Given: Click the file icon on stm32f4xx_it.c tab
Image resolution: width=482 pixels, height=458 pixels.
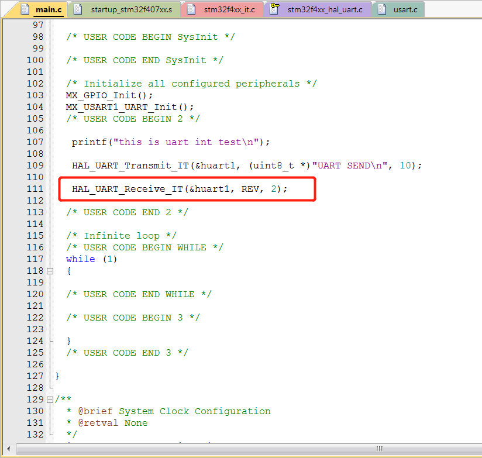Looking at the screenshot, I should [x=191, y=9].
